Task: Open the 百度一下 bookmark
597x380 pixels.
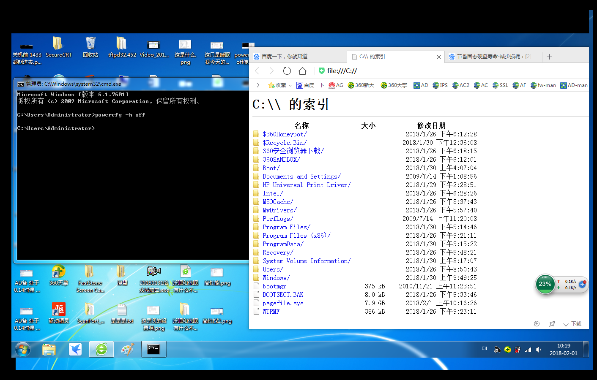Action: tap(310, 85)
